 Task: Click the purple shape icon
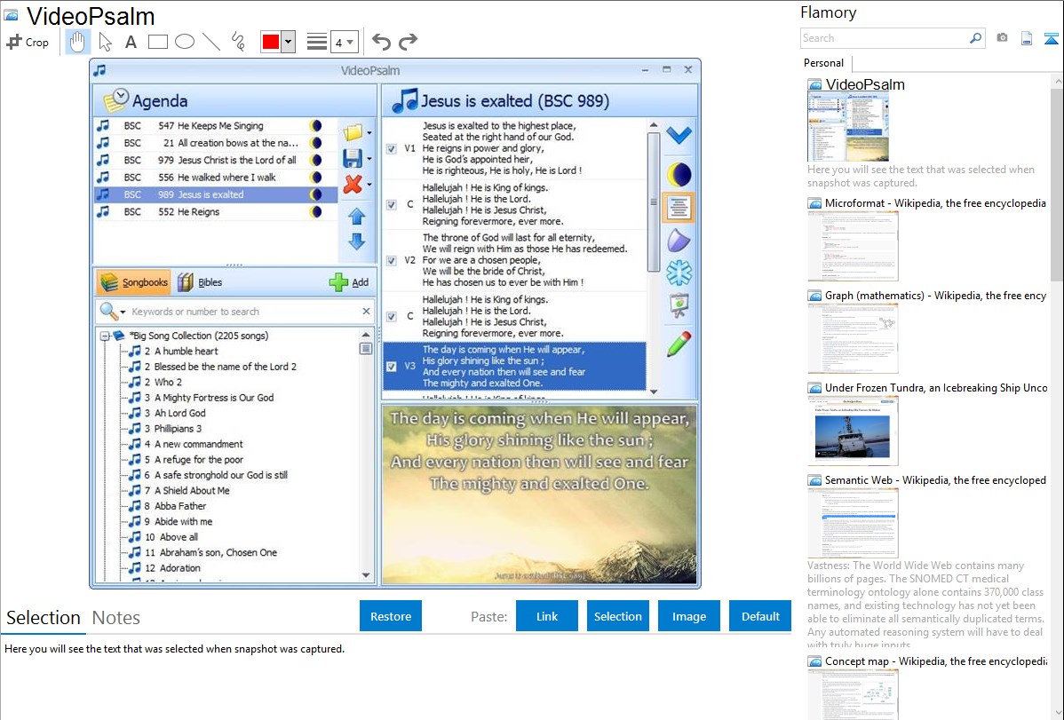coord(679,241)
